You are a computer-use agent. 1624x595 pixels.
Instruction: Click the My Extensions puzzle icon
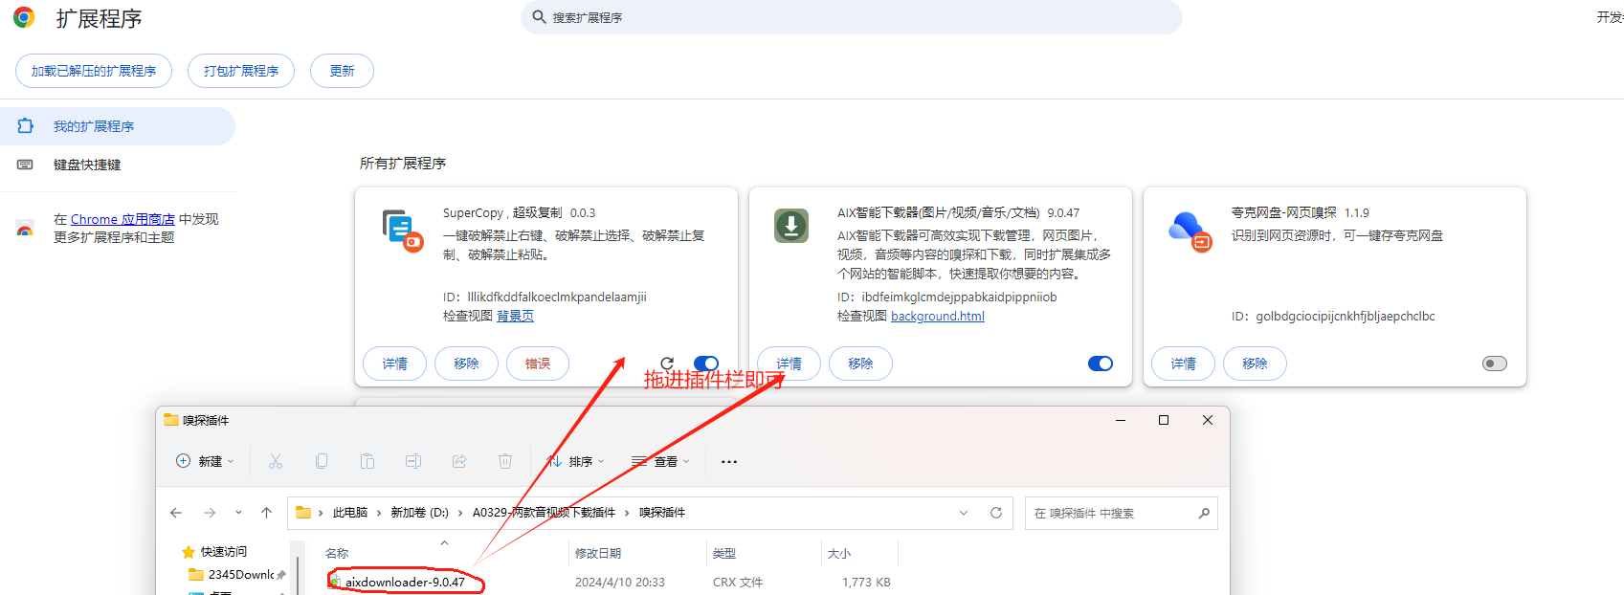coord(25,125)
